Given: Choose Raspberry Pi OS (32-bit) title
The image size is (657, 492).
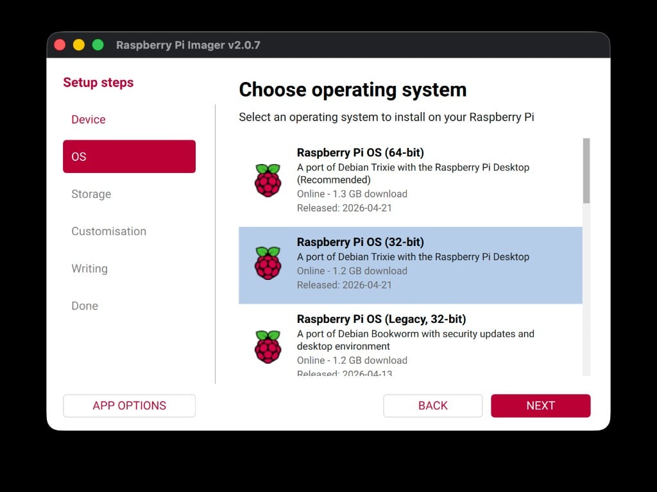Looking at the screenshot, I should point(361,242).
